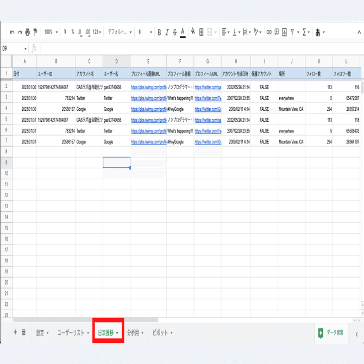Screen dimensions: 364x364
Task: Select row 9 header
Action: pos(7,162)
